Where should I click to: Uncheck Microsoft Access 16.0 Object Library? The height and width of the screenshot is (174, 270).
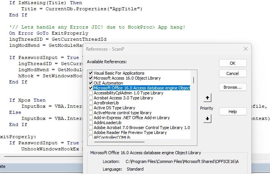click(x=91, y=78)
